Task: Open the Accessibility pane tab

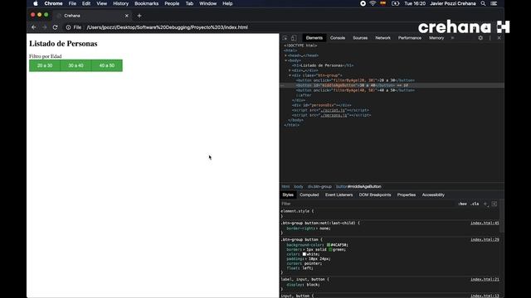Action: tap(433, 195)
